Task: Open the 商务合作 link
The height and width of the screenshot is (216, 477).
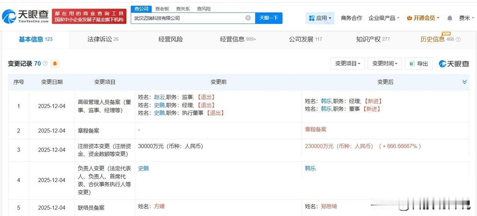Action: (351, 18)
